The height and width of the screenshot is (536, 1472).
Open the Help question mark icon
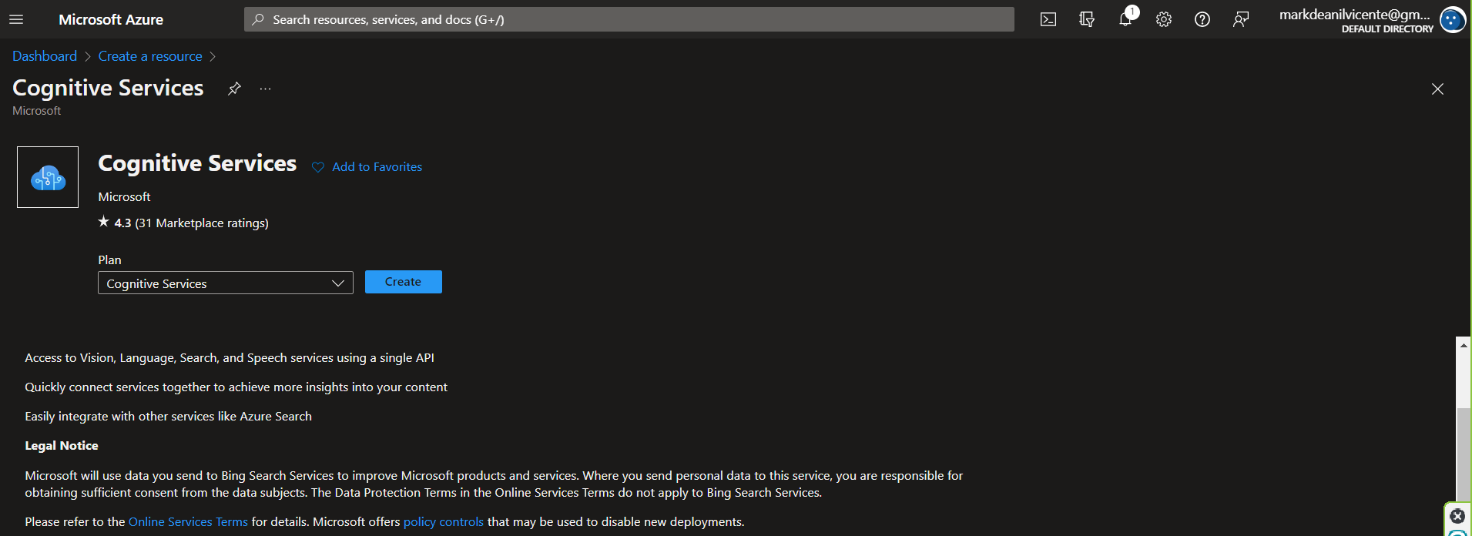1202,19
